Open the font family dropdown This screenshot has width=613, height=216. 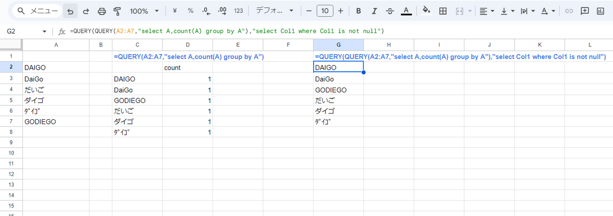[x=274, y=11]
